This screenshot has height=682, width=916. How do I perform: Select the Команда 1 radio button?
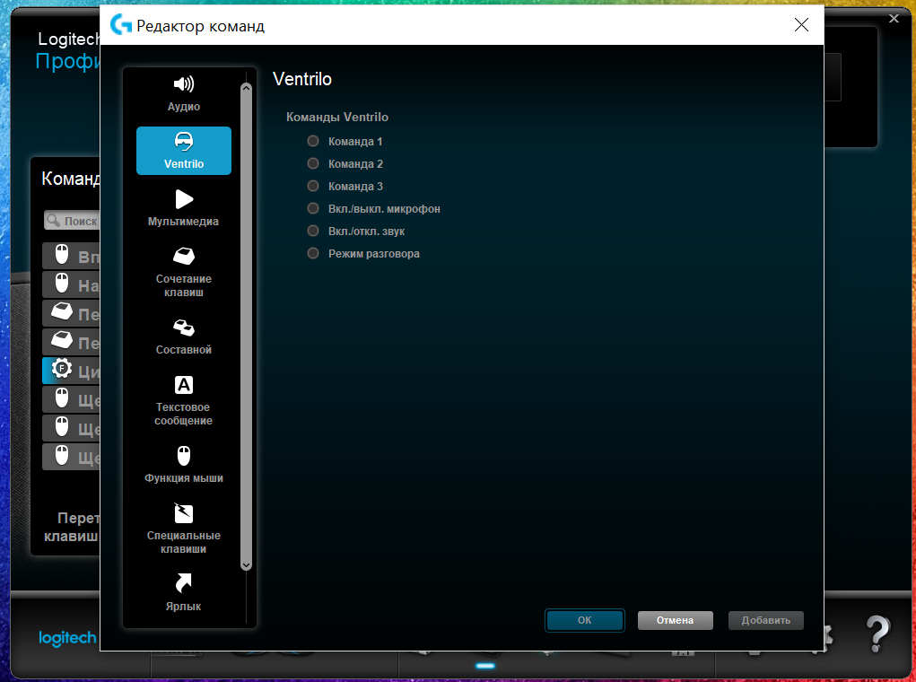coord(313,141)
